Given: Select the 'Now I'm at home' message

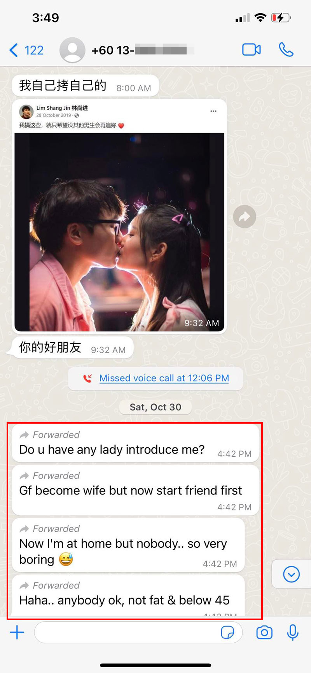Looking at the screenshot, I should (128, 545).
